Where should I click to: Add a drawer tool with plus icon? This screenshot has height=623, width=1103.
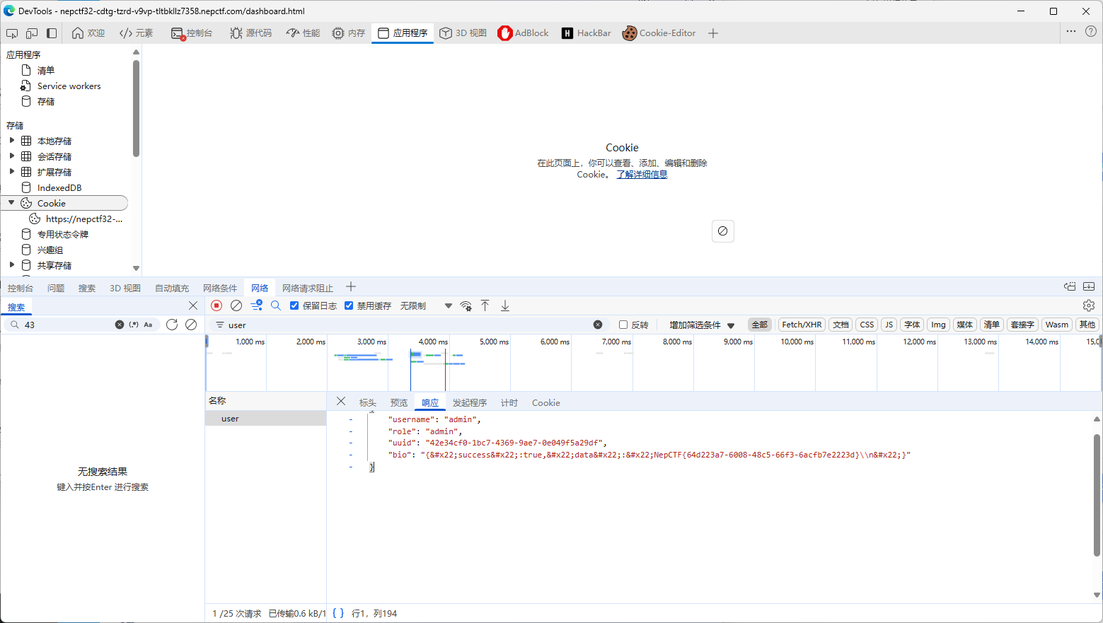click(x=351, y=287)
